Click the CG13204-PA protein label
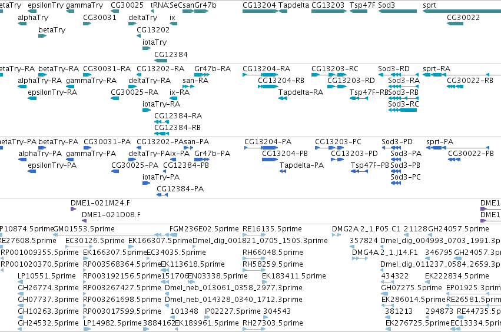501x332 pixels. click(268, 141)
